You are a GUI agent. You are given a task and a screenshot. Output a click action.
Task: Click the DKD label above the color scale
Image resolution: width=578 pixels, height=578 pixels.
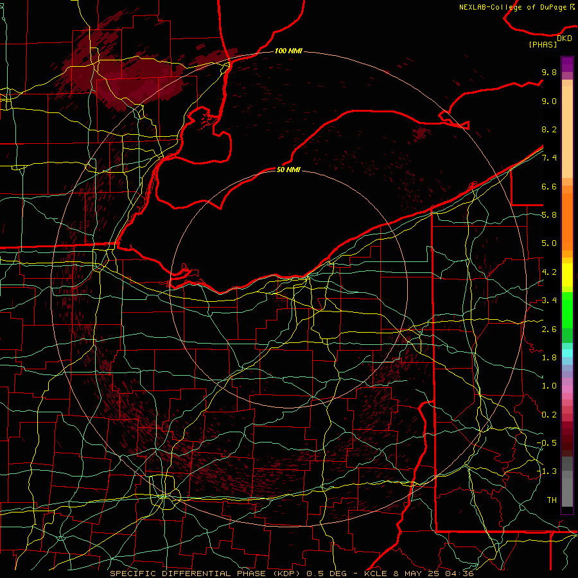pos(565,39)
